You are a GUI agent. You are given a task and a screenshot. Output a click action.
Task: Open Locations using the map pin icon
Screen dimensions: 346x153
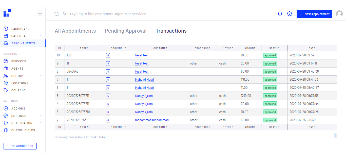6,83
